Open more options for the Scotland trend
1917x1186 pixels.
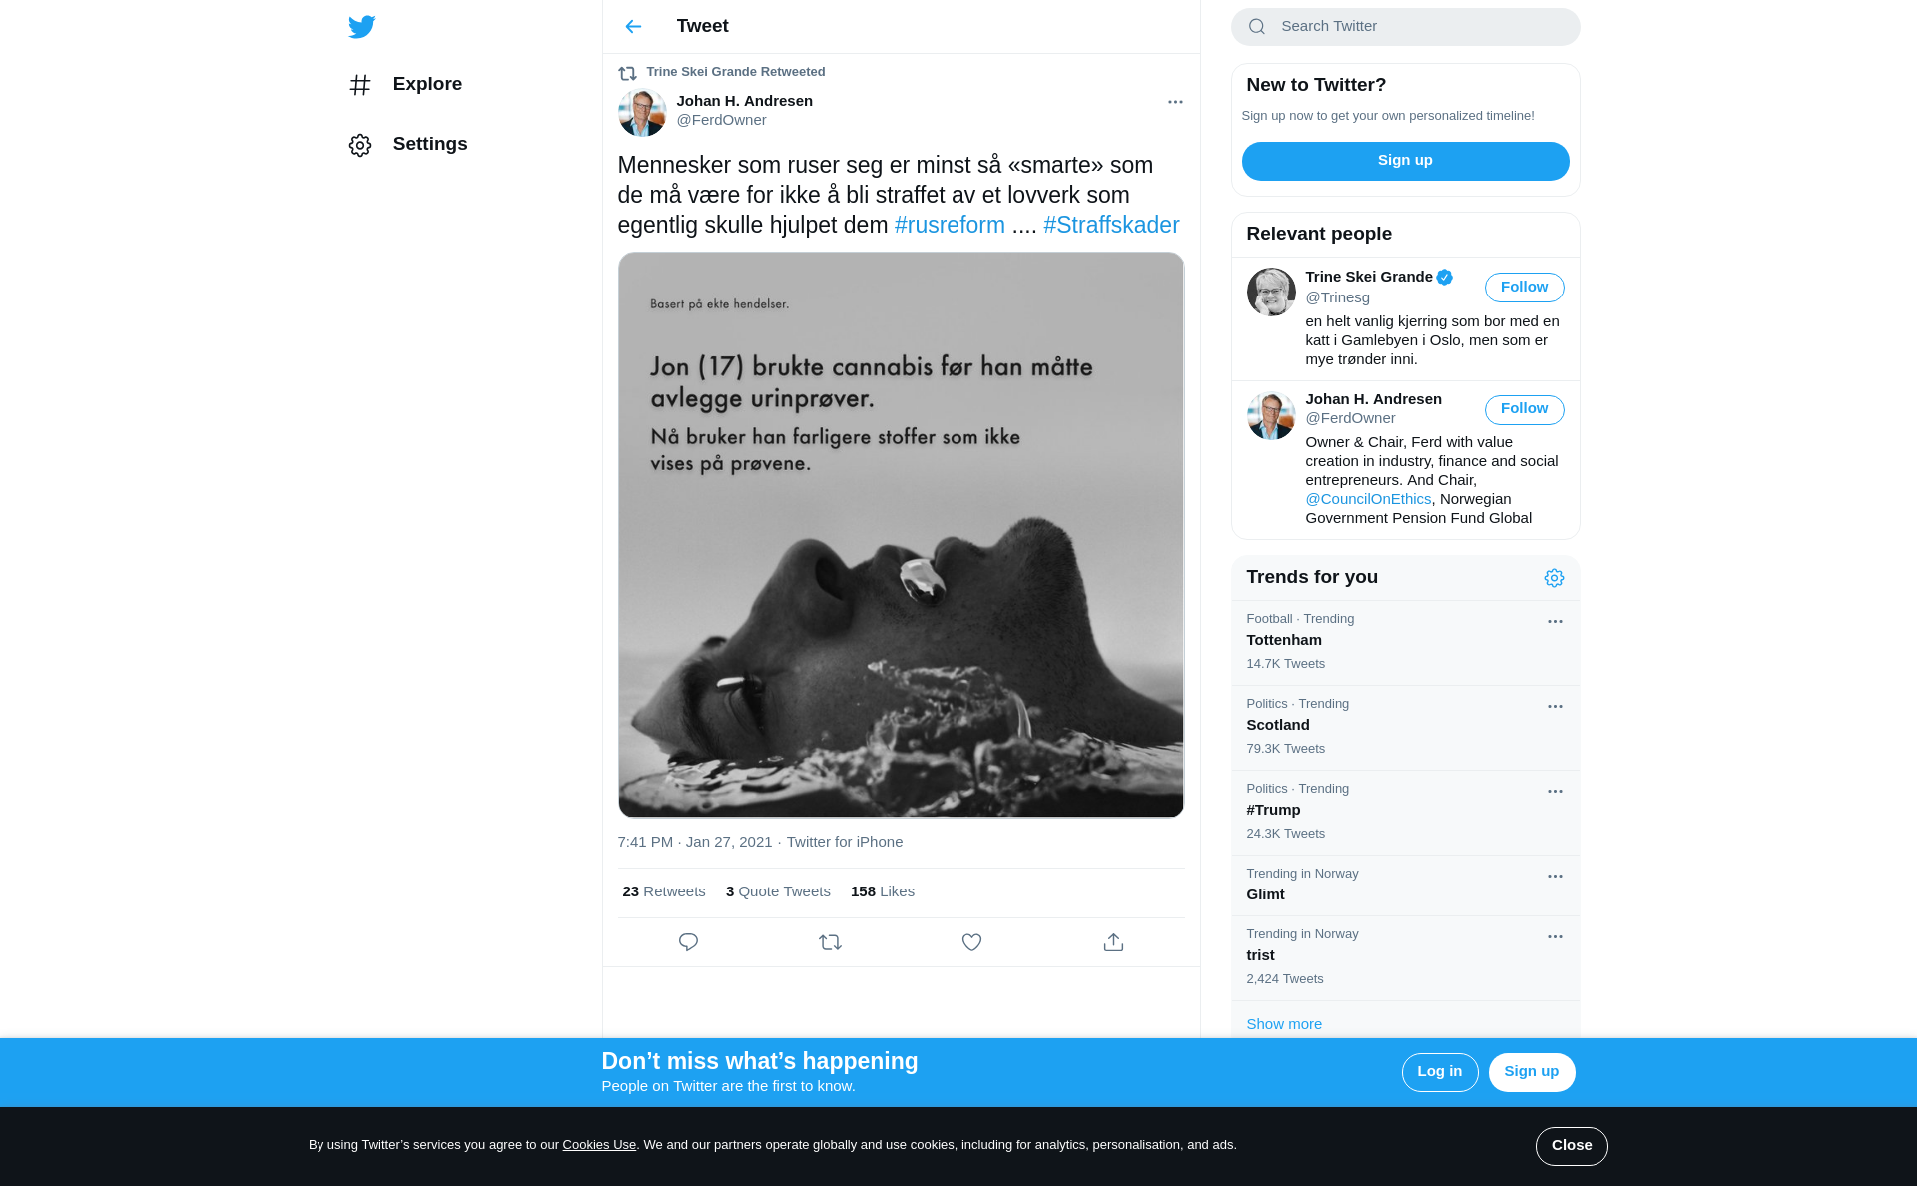[x=1555, y=706]
